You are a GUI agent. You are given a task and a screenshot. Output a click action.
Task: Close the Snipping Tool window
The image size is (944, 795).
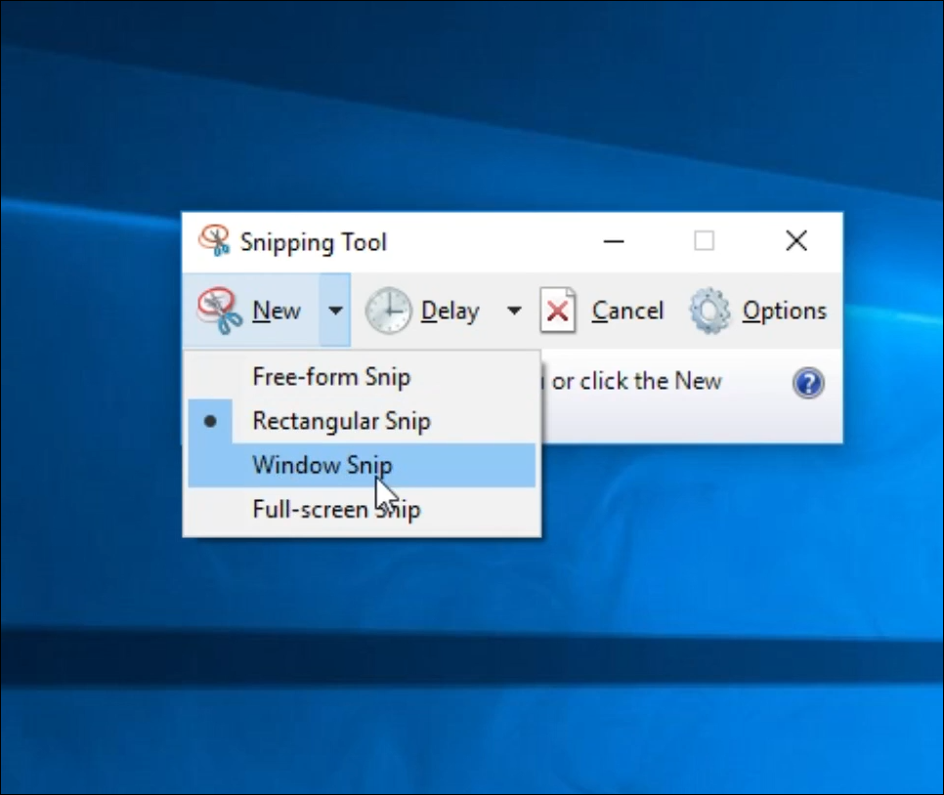click(796, 240)
